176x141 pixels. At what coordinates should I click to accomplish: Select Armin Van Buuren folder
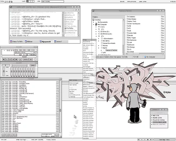(x=134, y=24)
